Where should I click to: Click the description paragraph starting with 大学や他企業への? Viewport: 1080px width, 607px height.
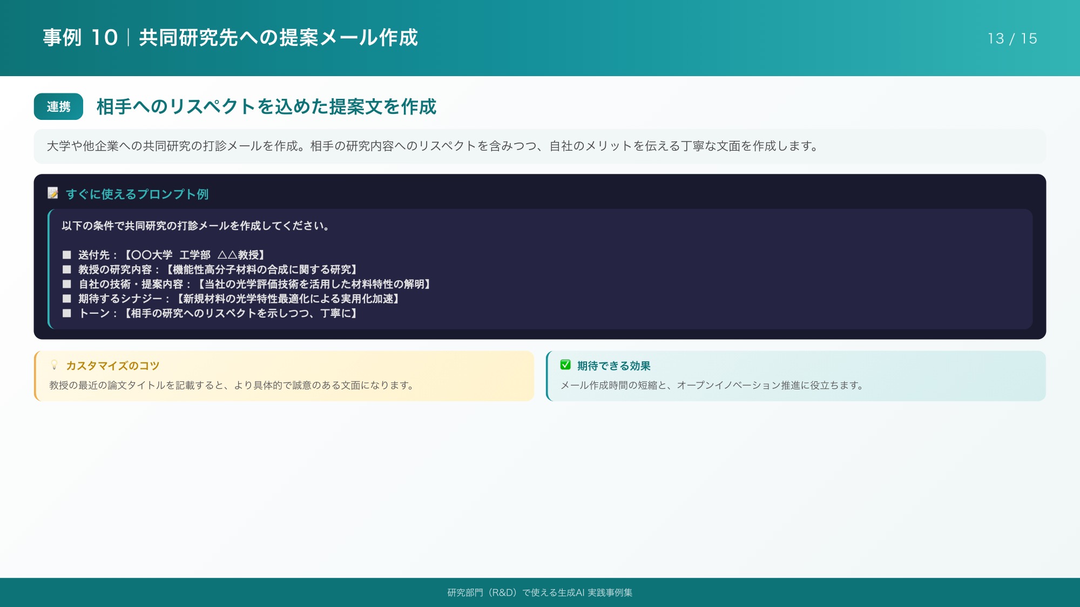coord(433,146)
